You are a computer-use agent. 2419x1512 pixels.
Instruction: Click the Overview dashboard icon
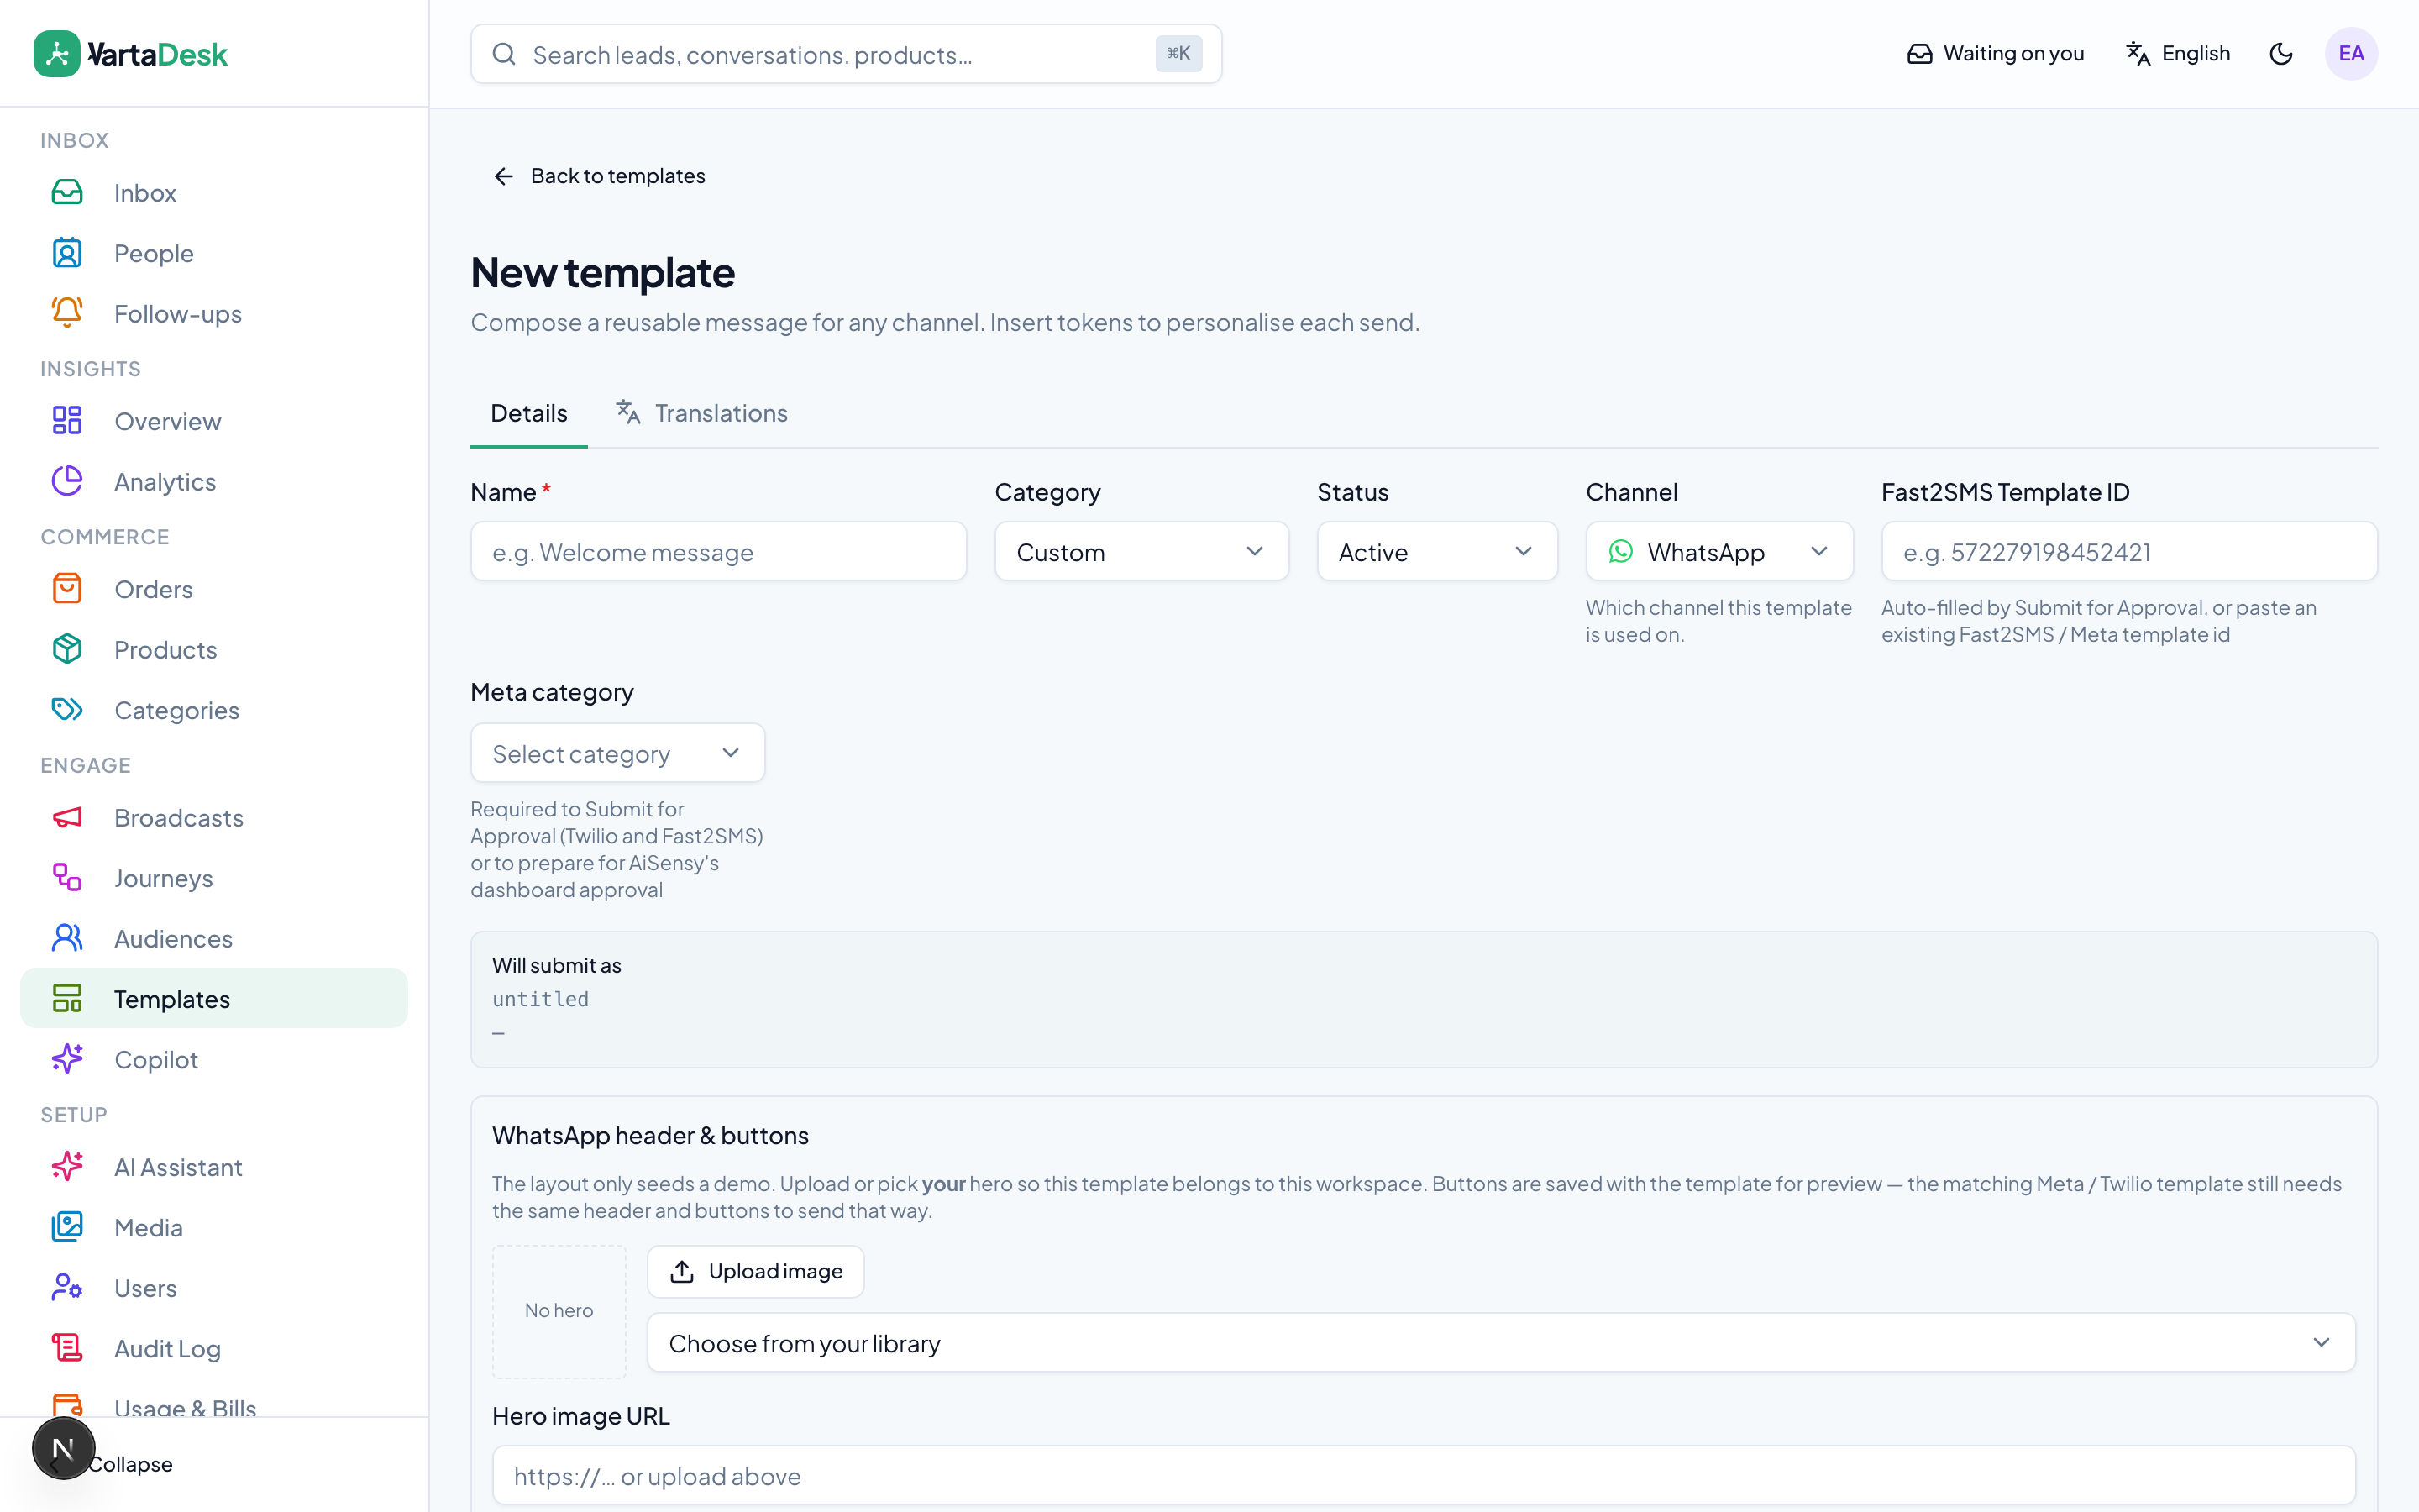tap(67, 421)
